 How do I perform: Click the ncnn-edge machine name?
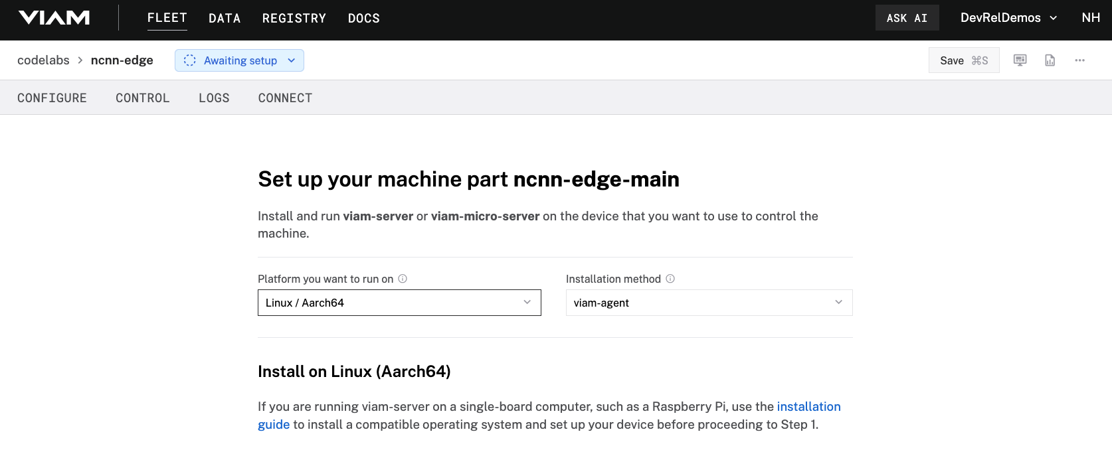(x=122, y=60)
